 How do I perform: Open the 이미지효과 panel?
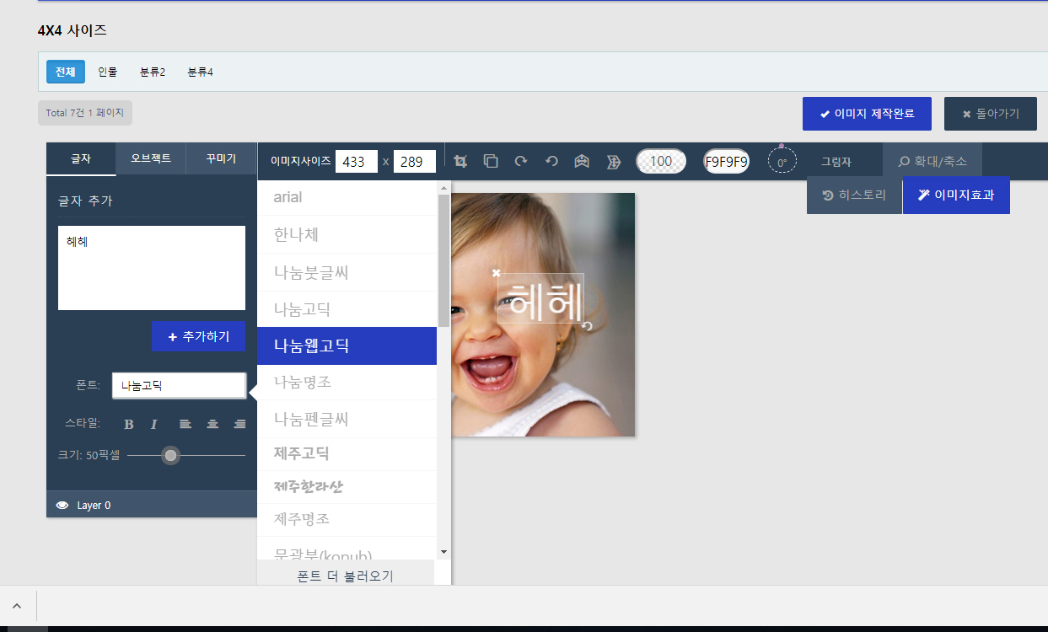click(956, 195)
